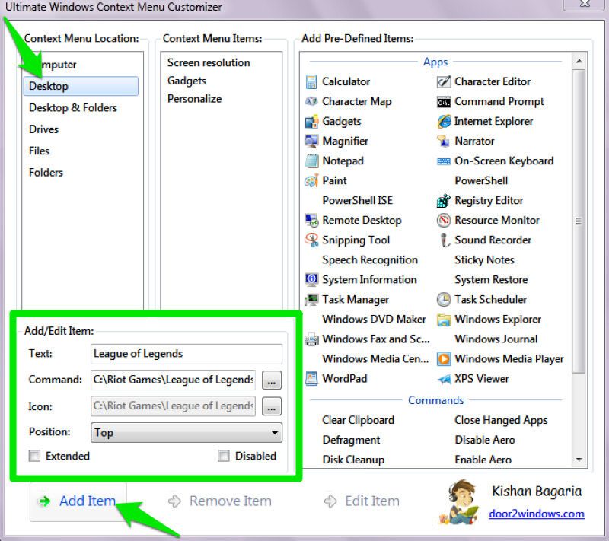
Task: Select the Snipping Tool icon
Action: [x=311, y=240]
